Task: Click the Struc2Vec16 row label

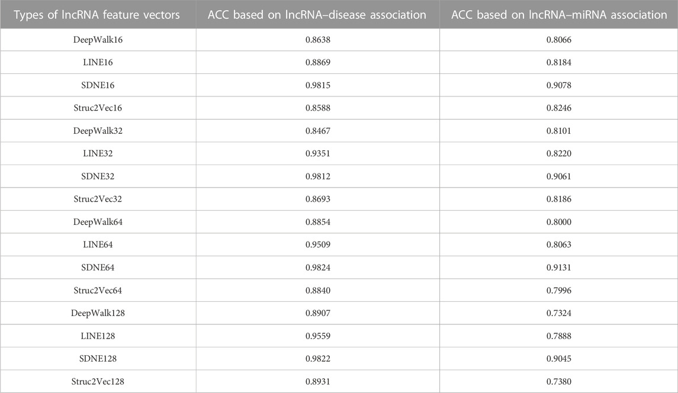Action: (98, 108)
